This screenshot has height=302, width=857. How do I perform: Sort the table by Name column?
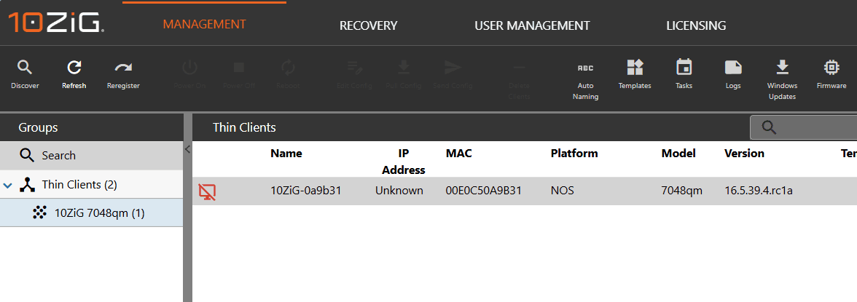286,154
